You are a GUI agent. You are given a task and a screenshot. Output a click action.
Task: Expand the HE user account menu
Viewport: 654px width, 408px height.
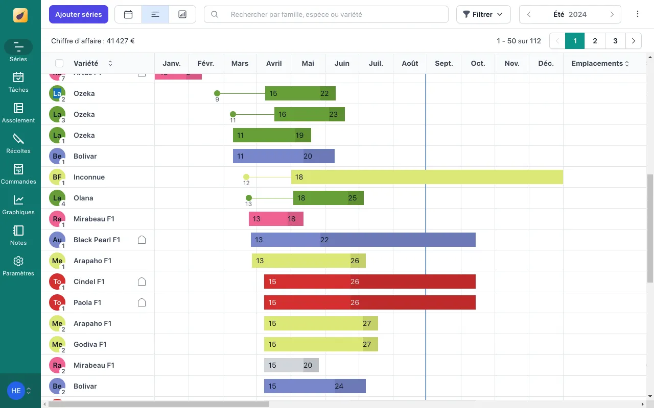[x=19, y=391]
